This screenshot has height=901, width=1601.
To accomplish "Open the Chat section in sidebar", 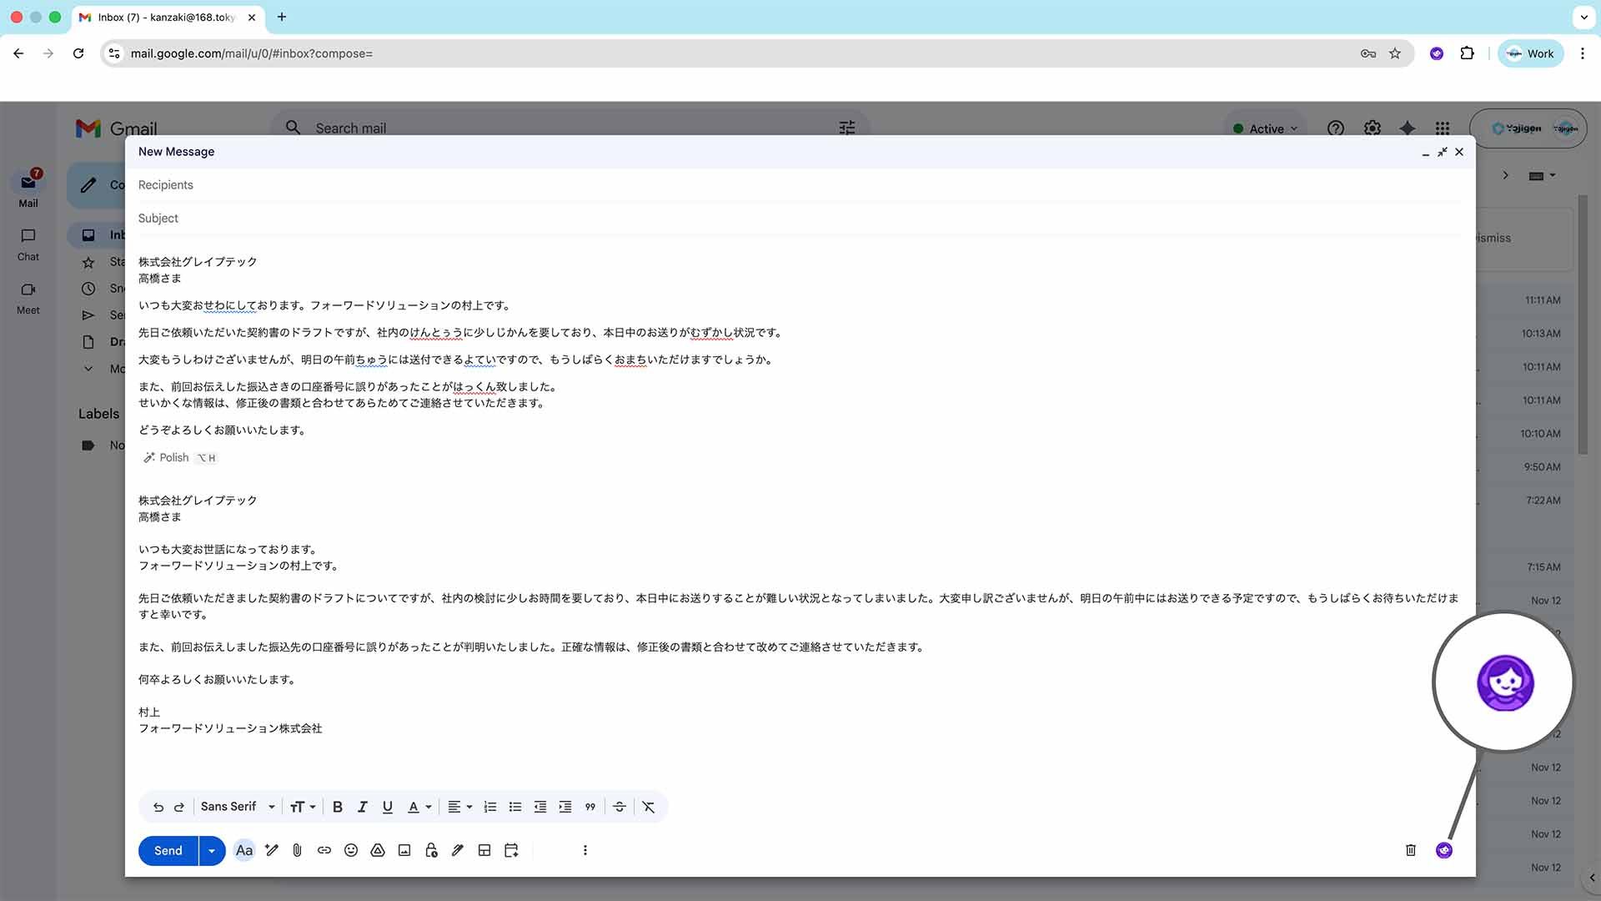I will [28, 244].
